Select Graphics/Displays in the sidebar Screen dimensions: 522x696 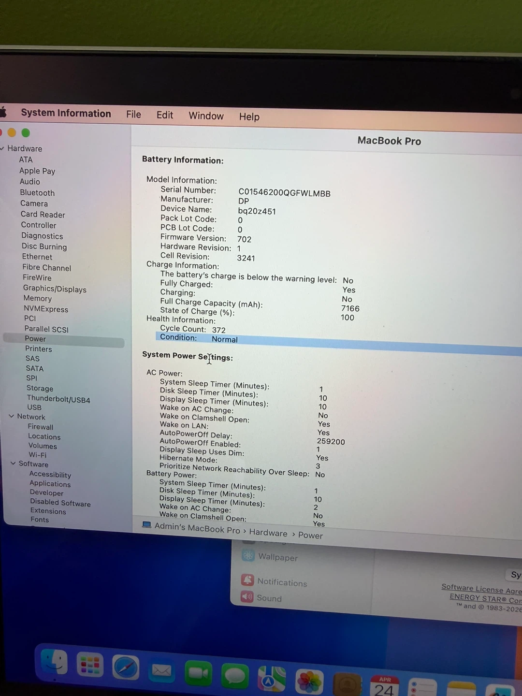coord(55,289)
